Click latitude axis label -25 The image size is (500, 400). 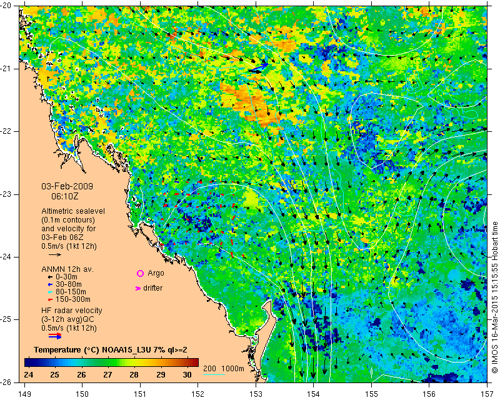pos(7,319)
